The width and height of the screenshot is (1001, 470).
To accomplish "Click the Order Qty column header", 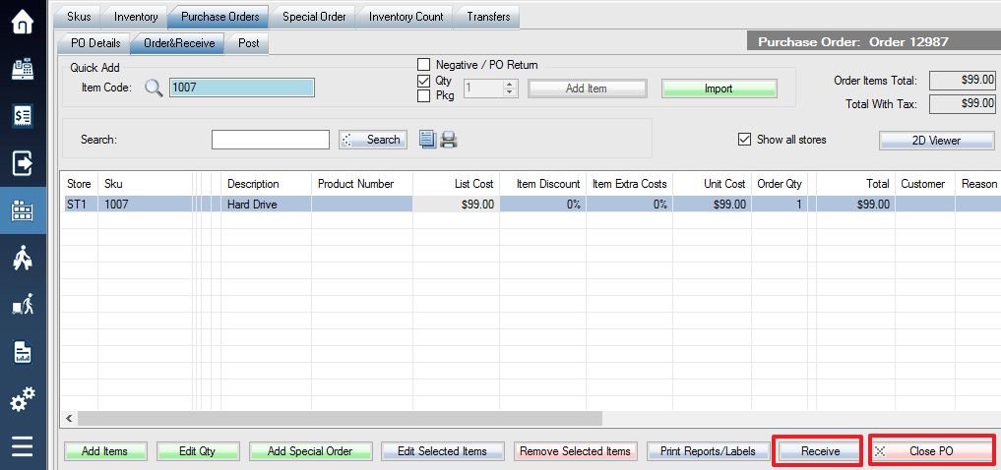I will (x=780, y=184).
